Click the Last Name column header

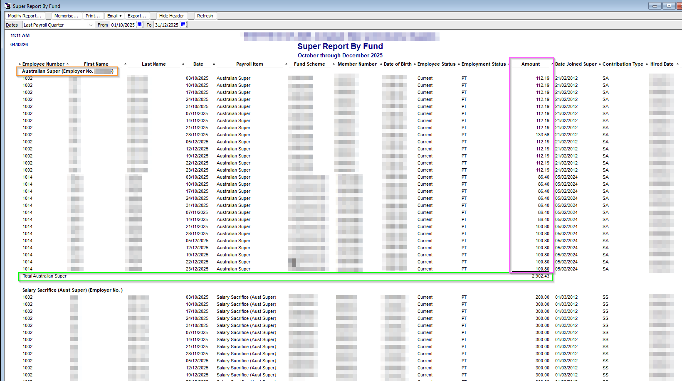click(x=154, y=64)
